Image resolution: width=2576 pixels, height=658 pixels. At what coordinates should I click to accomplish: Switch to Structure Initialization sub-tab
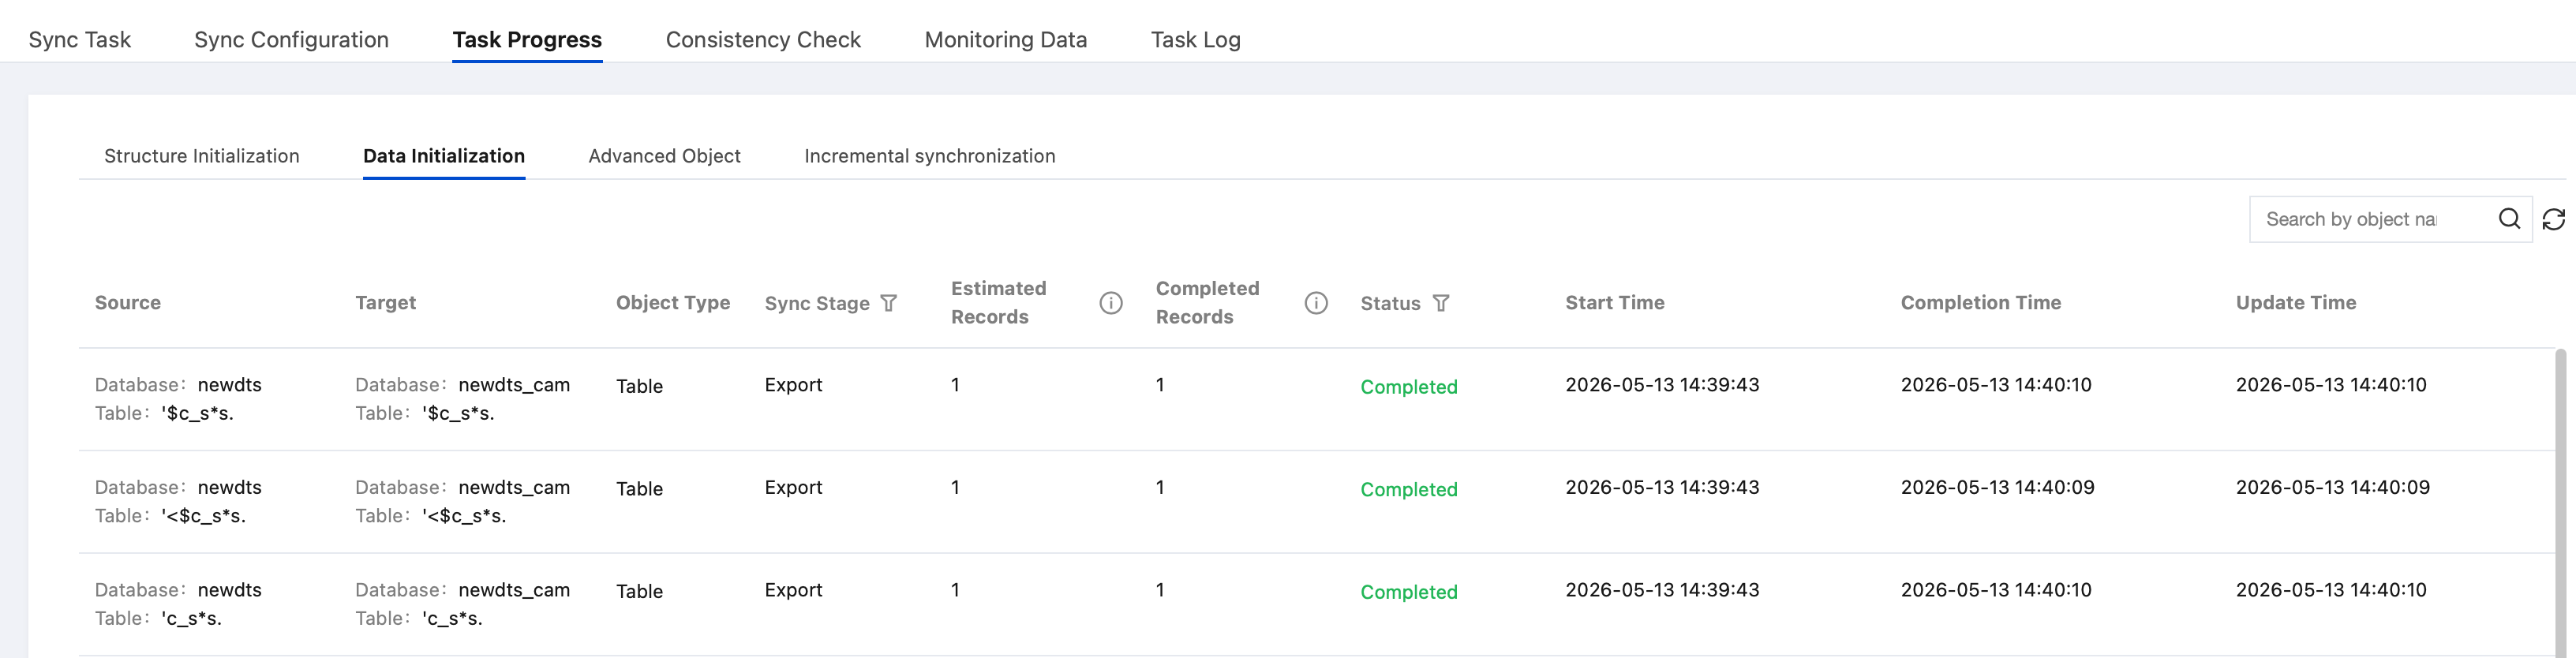[x=202, y=156]
